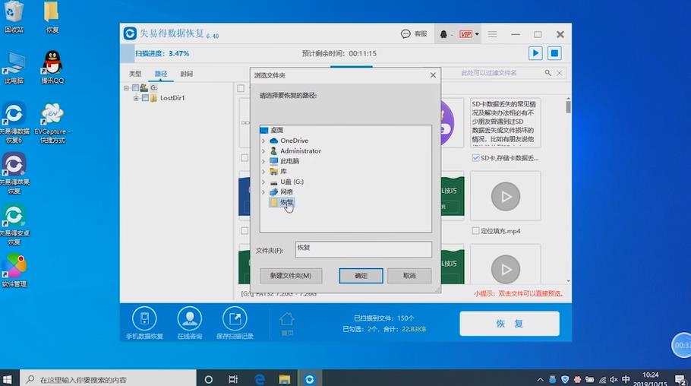Viewport: 691px width, 386px height.
Task: Switch to the 时间 tab
Action: tap(186, 74)
